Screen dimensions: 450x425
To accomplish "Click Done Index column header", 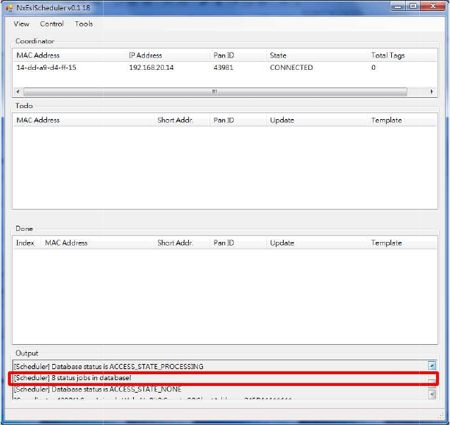I will [27, 243].
